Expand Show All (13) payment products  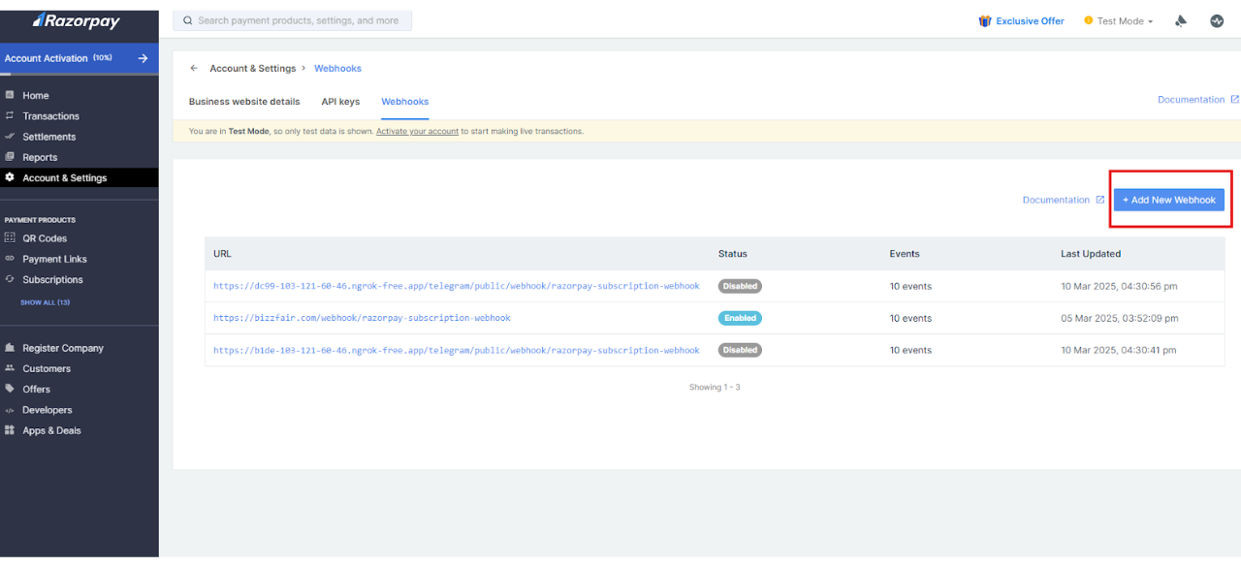tap(45, 302)
